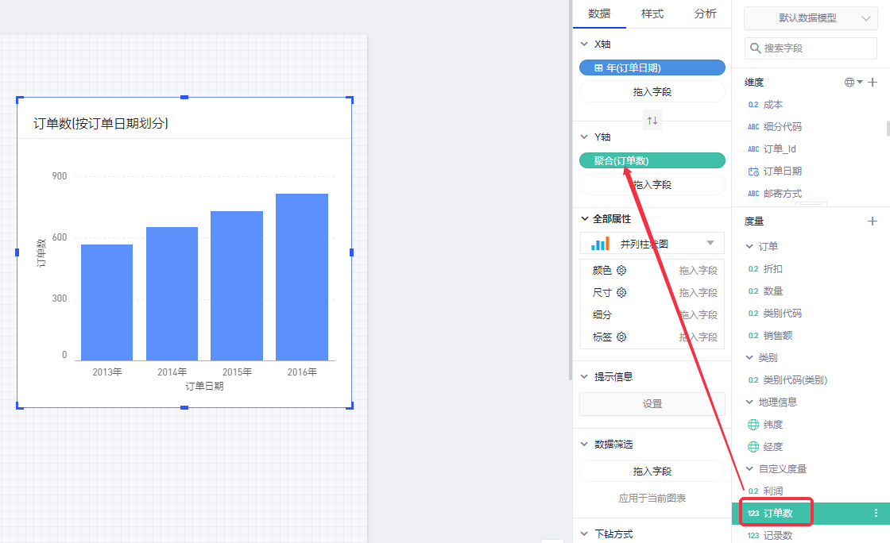890x543 pixels.
Task: Open the three-dot menu on 订单数 field
Action: click(876, 514)
